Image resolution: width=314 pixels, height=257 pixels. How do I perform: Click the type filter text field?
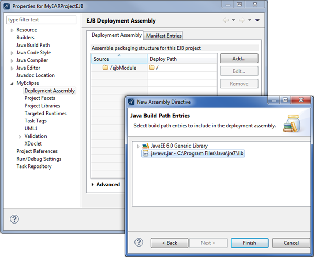click(x=37, y=20)
